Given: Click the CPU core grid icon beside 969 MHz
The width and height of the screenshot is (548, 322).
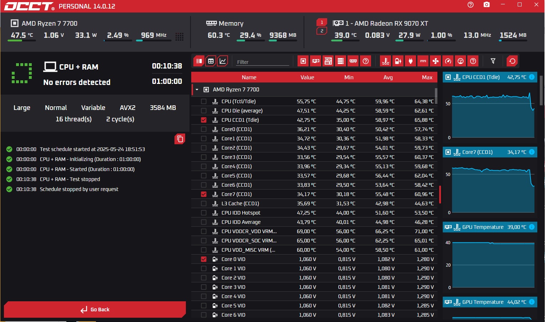Looking at the screenshot, I should 179,36.
